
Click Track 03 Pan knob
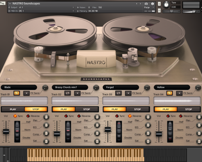pos(148,117)
